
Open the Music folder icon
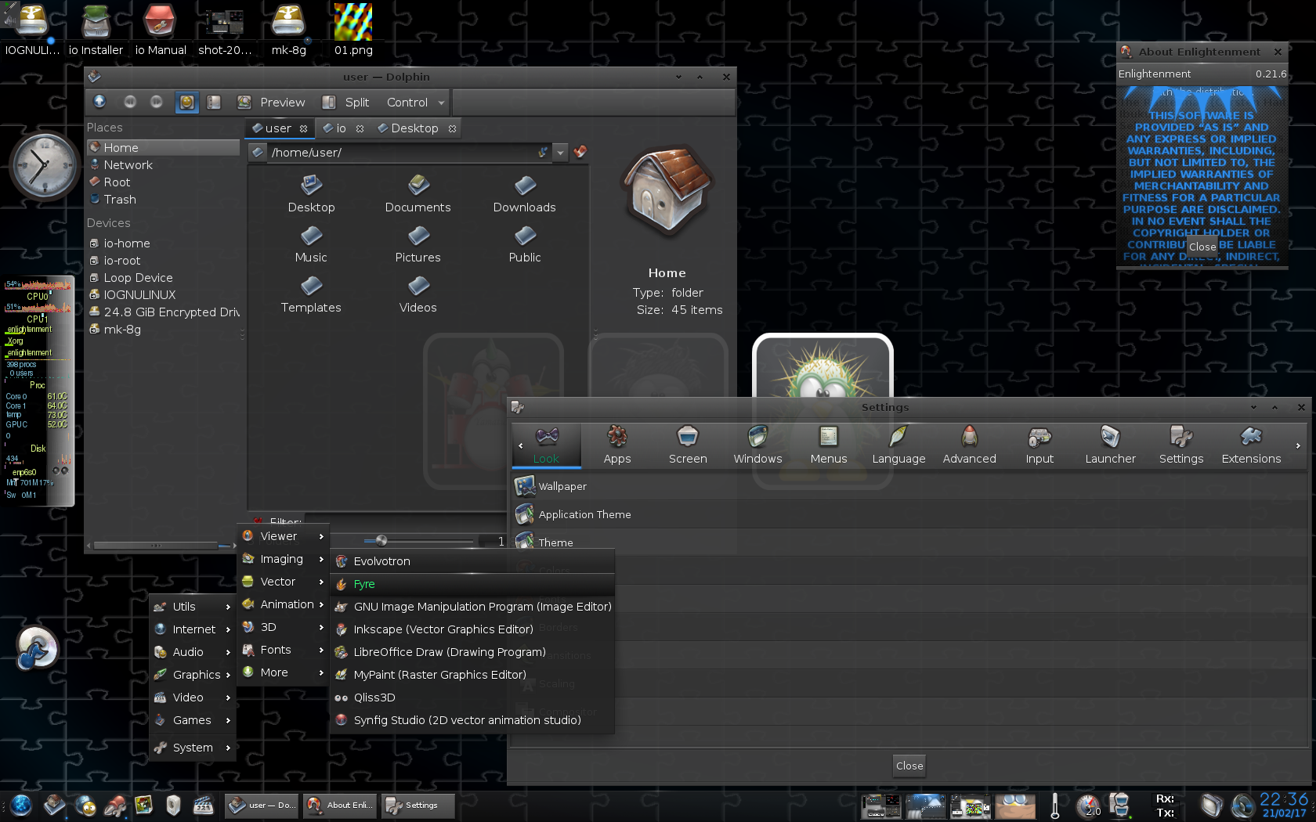coord(311,243)
